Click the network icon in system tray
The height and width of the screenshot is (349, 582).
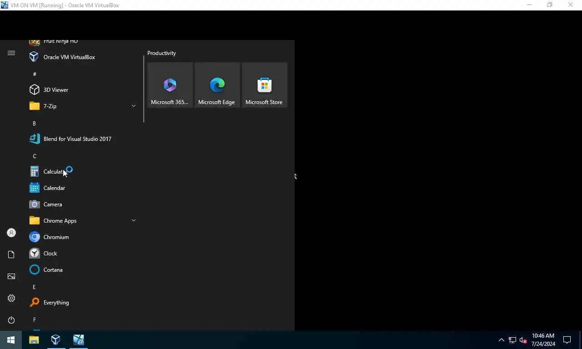coord(512,340)
